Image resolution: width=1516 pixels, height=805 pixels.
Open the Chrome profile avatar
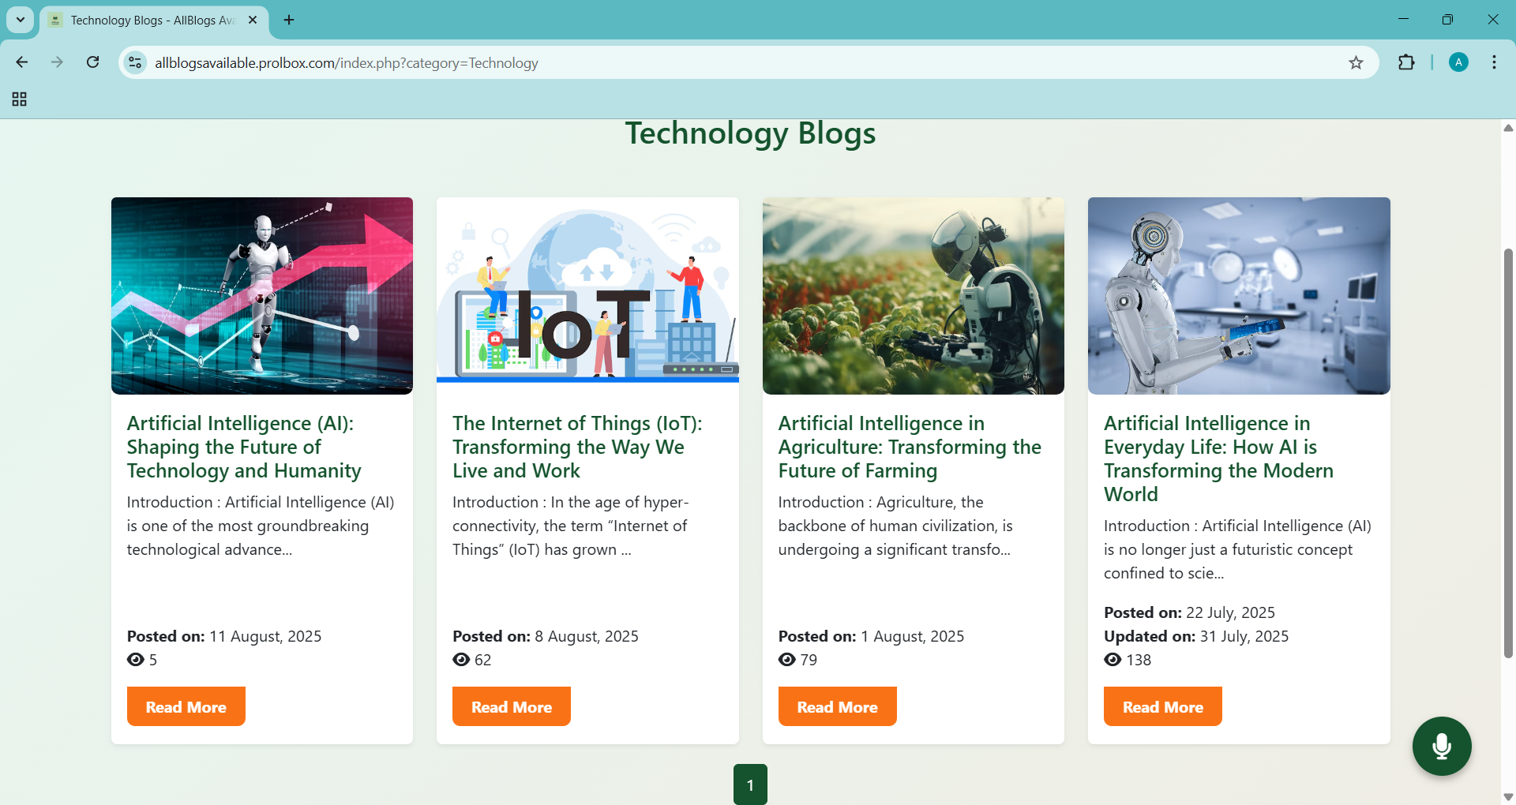(1458, 63)
